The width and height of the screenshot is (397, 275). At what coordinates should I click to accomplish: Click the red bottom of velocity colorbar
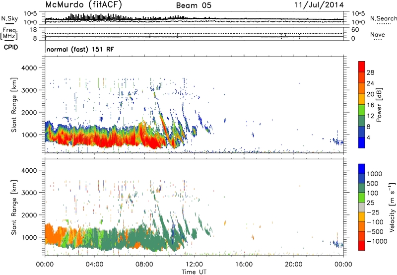(362, 246)
